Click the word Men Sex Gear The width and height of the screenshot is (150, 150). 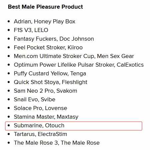pos(116,56)
